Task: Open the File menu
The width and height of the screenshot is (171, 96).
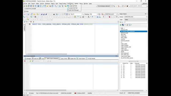Action: 26,3
